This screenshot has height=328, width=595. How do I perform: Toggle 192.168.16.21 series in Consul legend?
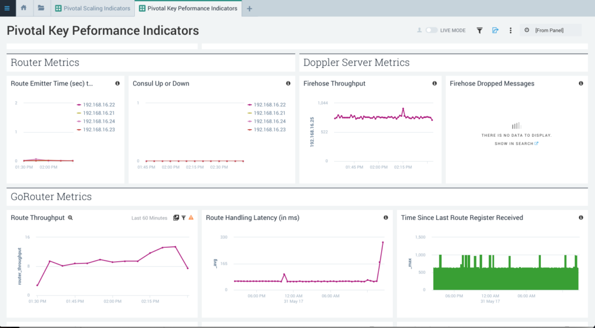pos(266,113)
